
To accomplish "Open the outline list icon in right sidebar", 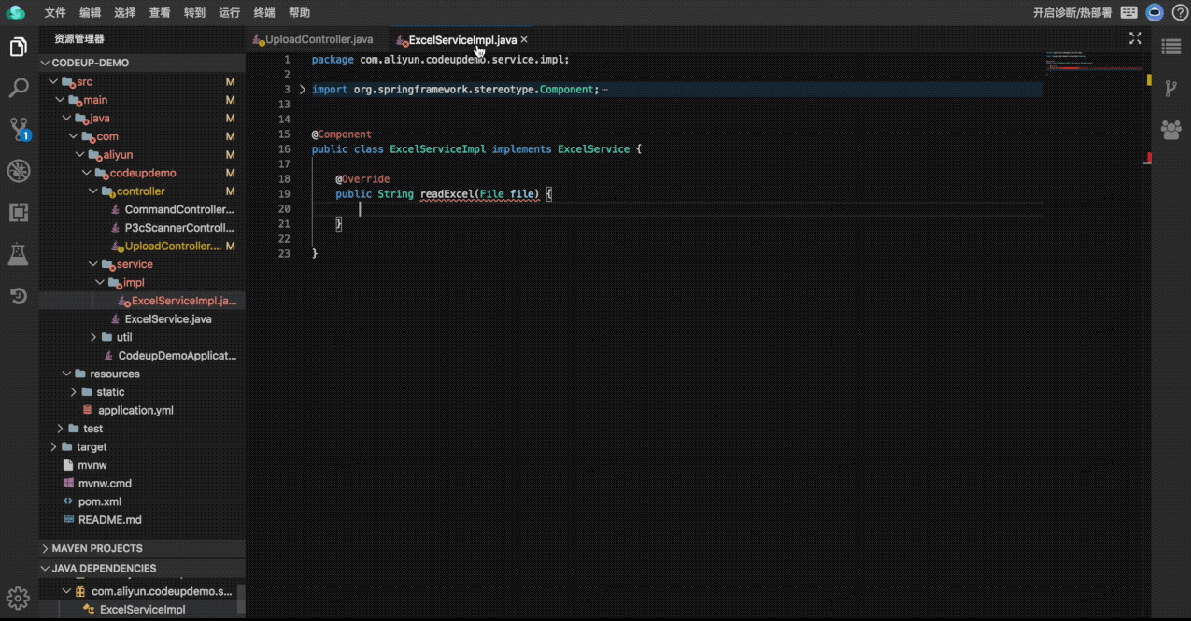I will 1170,47.
